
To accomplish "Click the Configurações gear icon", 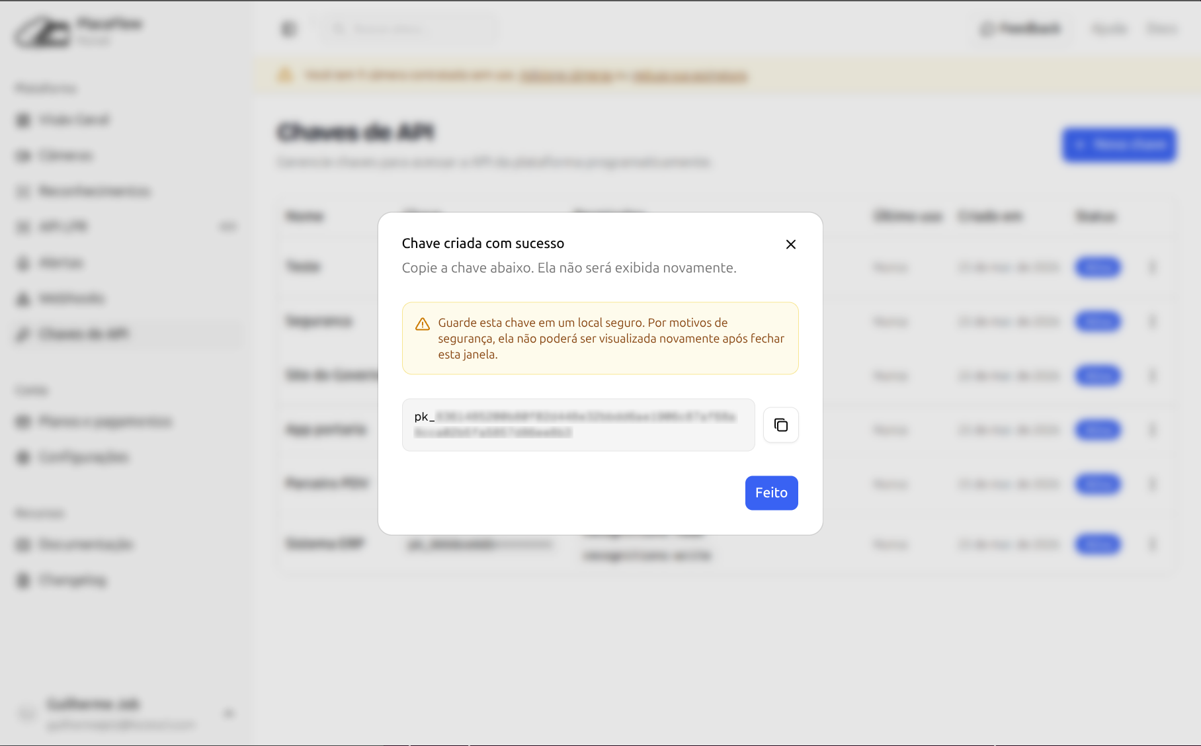I will 23,457.
